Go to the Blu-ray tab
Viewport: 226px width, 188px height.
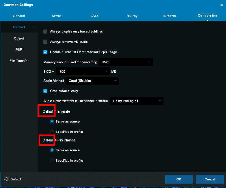click(x=132, y=16)
